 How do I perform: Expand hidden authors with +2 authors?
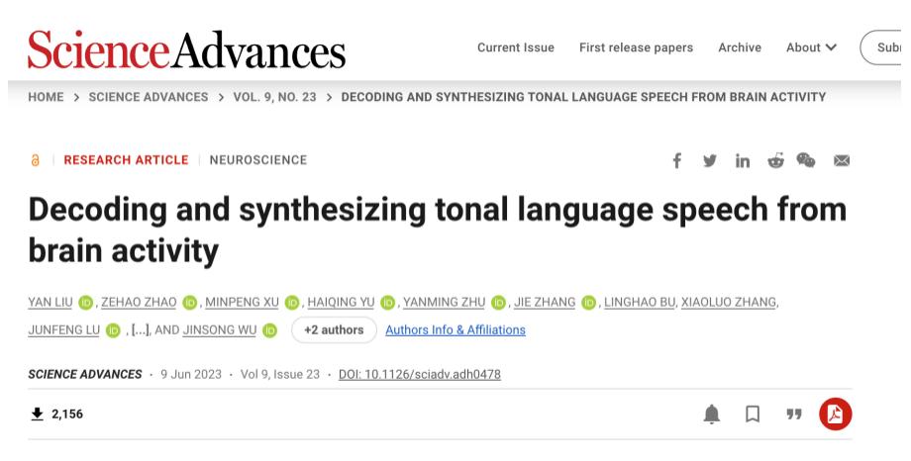pyautogui.click(x=334, y=329)
